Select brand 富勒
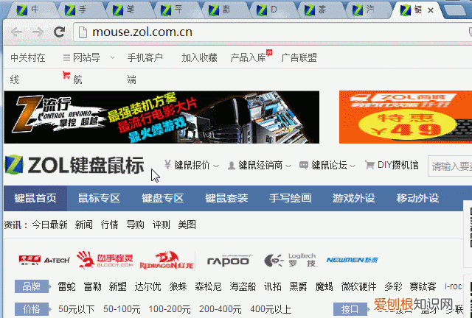This screenshot has width=472, height=318. 92,286
